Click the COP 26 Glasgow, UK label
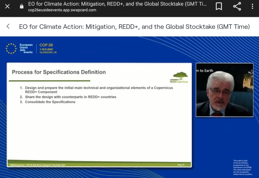The image size is (259, 178). point(48,49)
